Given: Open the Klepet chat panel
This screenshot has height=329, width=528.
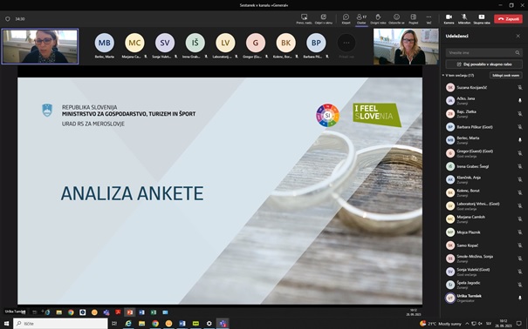Looking at the screenshot, I should 346,19.
